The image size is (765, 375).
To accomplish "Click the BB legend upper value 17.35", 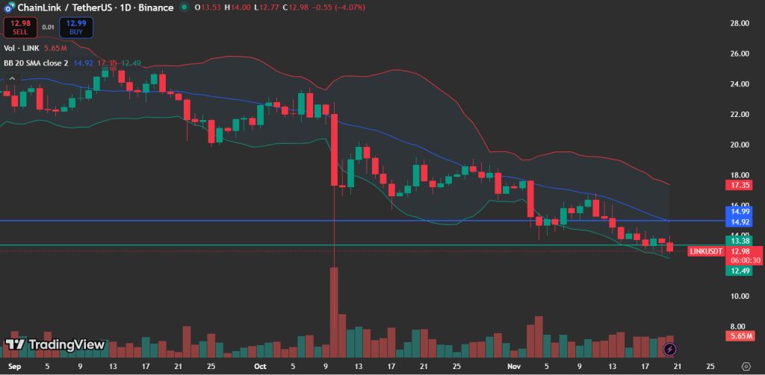I will (x=106, y=63).
